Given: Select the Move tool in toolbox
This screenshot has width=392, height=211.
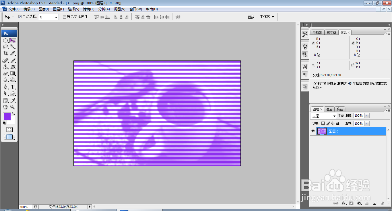Looking at the screenshot, I should 13,41.
